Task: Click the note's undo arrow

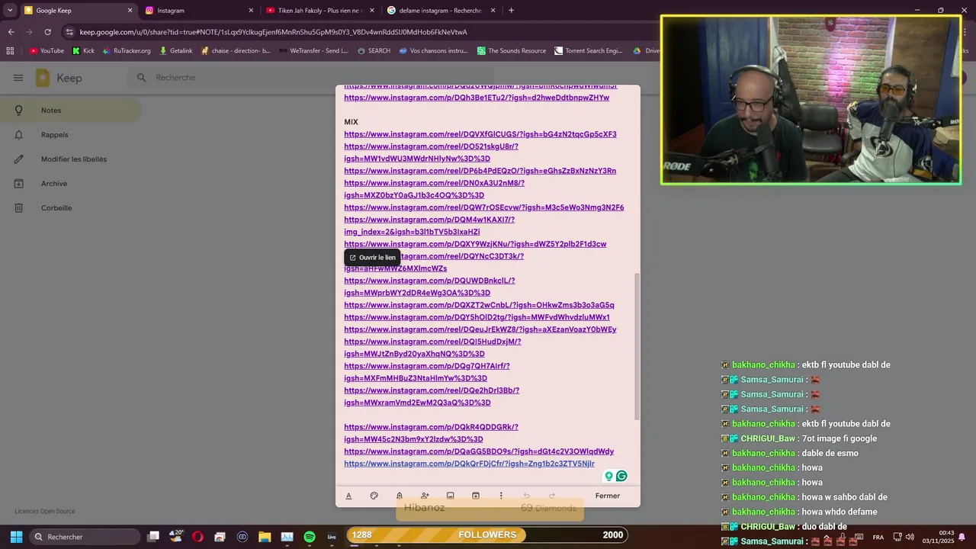Action: pyautogui.click(x=526, y=496)
